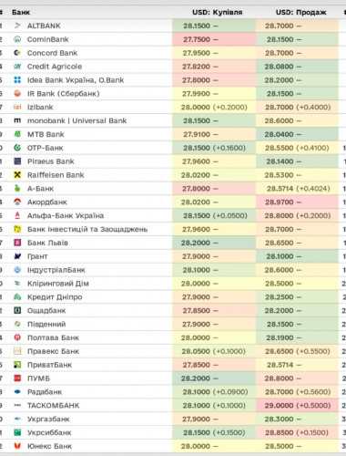Click CominBank buy rate 27.7500 cell
The height and width of the screenshot is (456, 346).
tap(214, 39)
